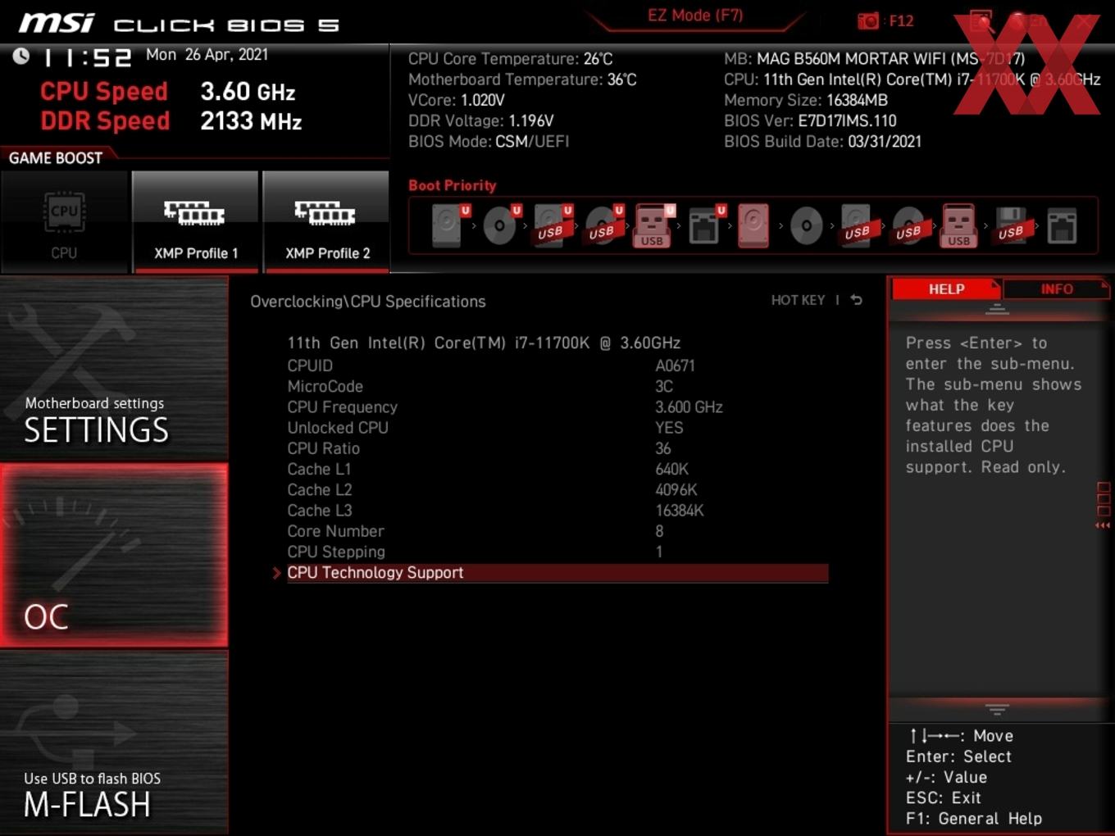Click the DDR Voltage 1.196V reading
Screen dimensions: 1115x836
pos(480,120)
